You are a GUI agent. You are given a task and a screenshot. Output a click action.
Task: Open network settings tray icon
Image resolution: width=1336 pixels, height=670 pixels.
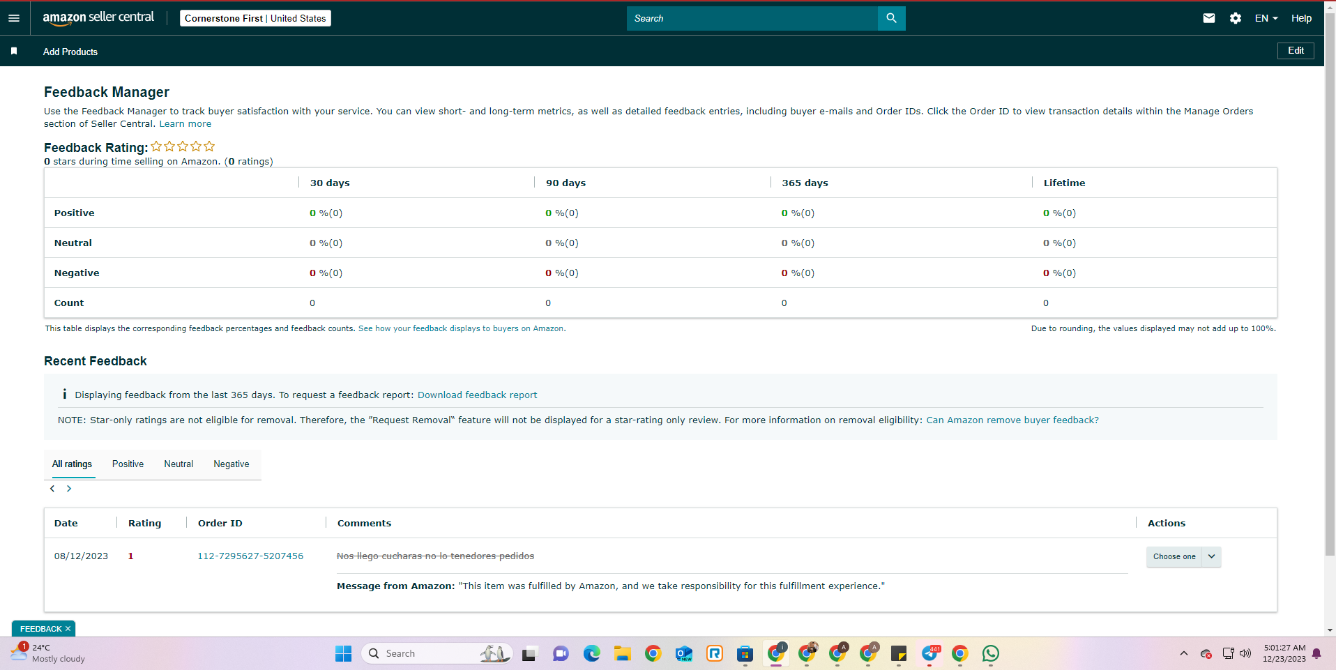click(1228, 653)
